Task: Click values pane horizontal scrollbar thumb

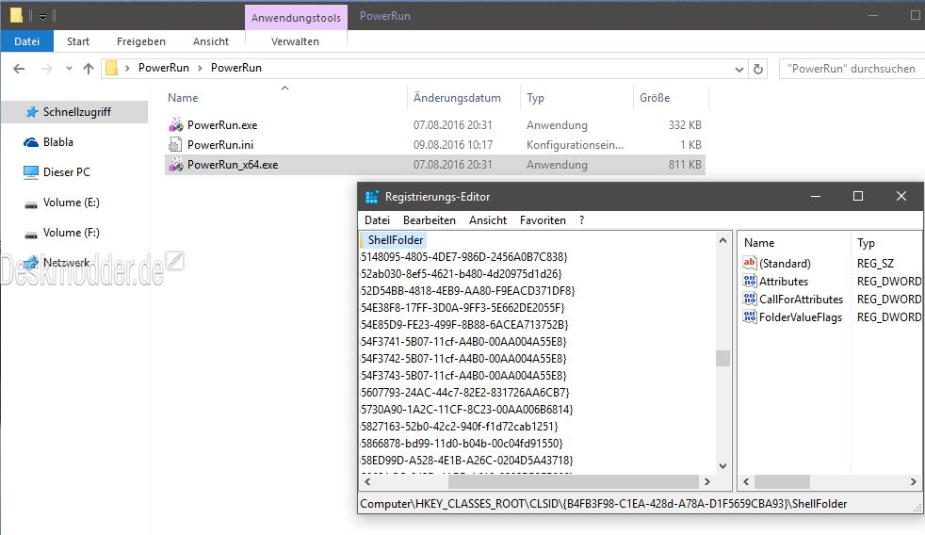Action: (782, 482)
